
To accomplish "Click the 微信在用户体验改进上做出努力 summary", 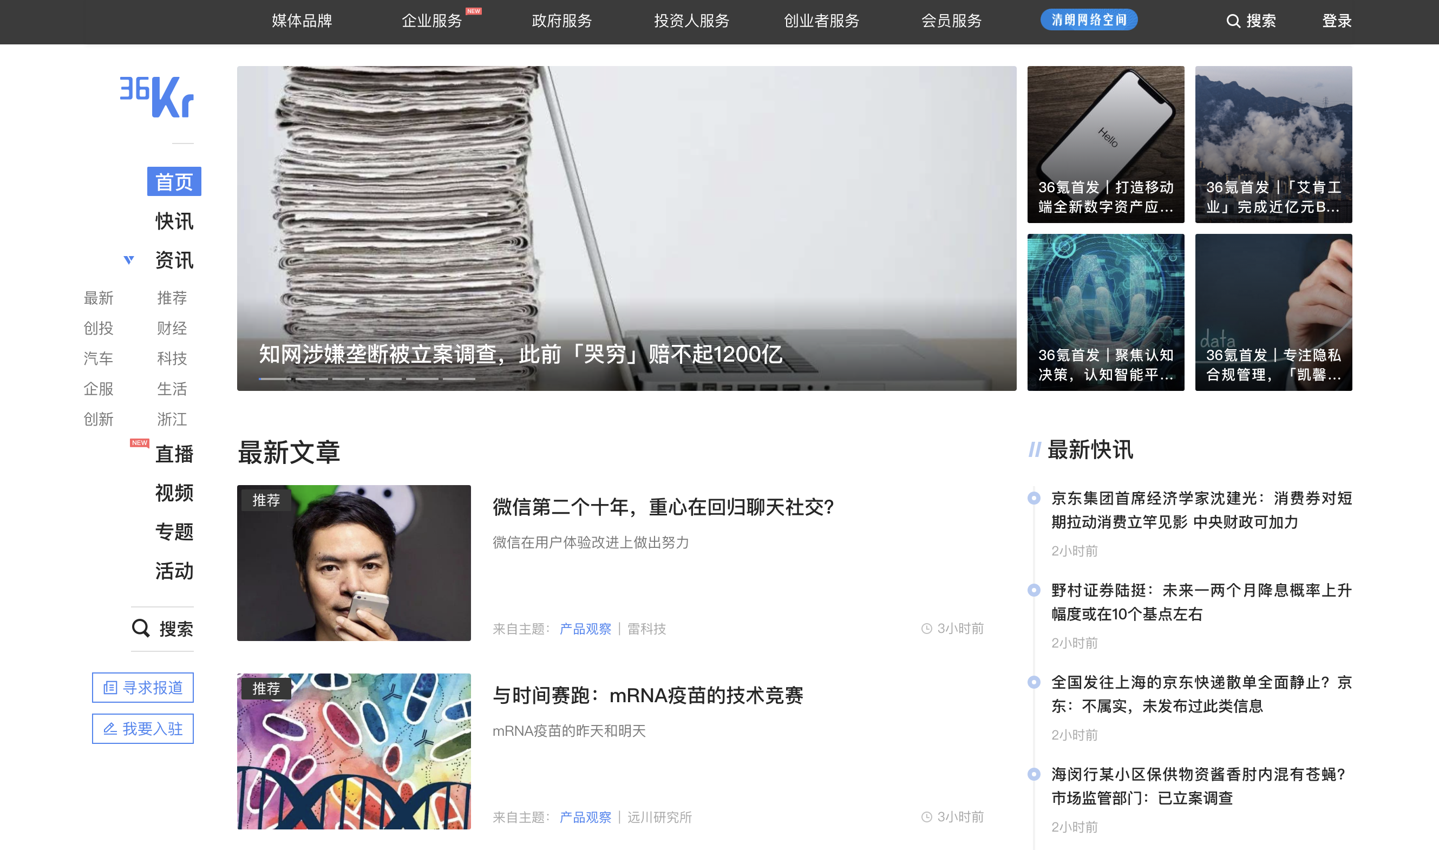I will point(590,542).
